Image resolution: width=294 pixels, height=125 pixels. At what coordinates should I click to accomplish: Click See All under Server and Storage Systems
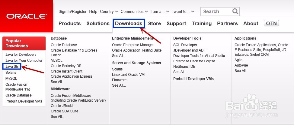coord(119,85)
